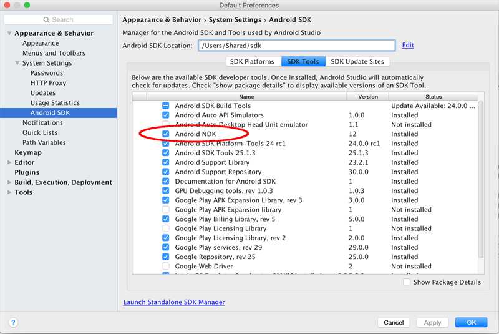
Task: Click the Edit link for SDK location
Action: pyautogui.click(x=408, y=45)
